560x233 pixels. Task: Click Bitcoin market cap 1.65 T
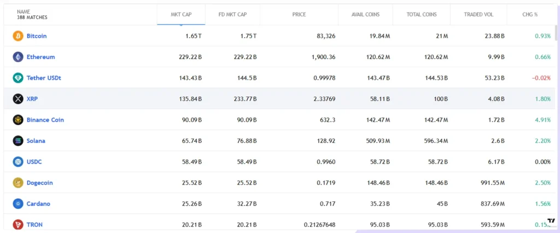[x=192, y=36]
